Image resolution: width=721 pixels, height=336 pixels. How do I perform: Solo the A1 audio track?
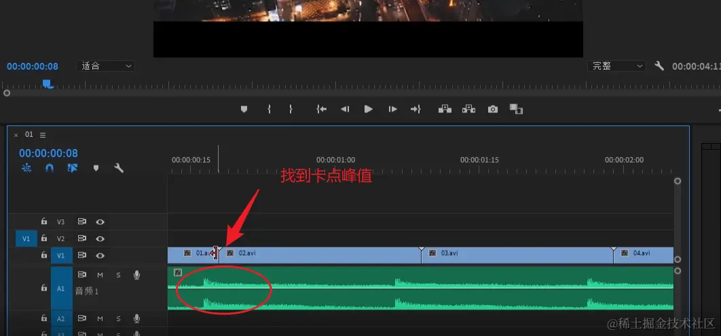tap(118, 275)
